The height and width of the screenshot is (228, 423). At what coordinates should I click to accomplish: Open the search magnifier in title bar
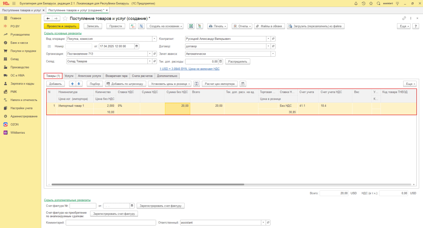click(378, 3)
